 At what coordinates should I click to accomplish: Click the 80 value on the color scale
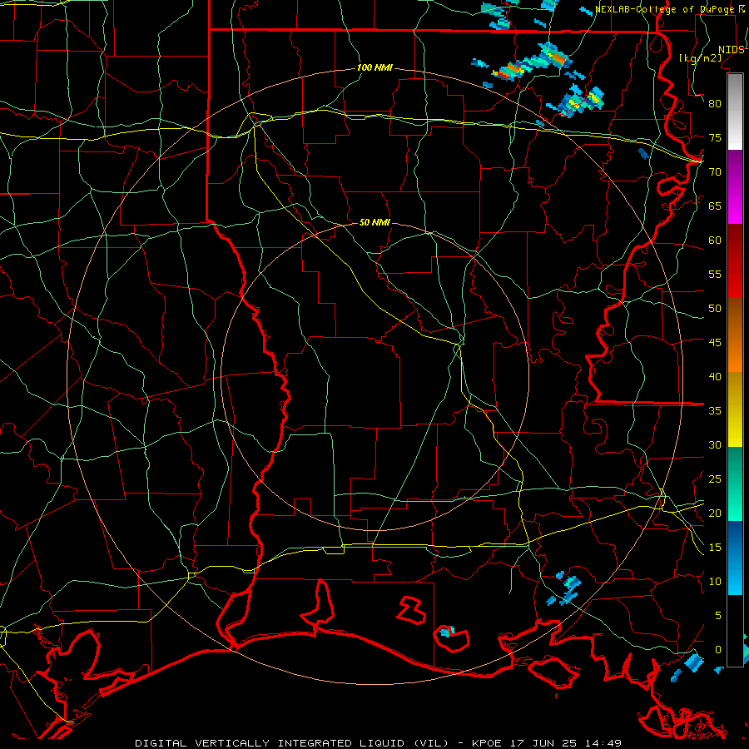(715, 104)
